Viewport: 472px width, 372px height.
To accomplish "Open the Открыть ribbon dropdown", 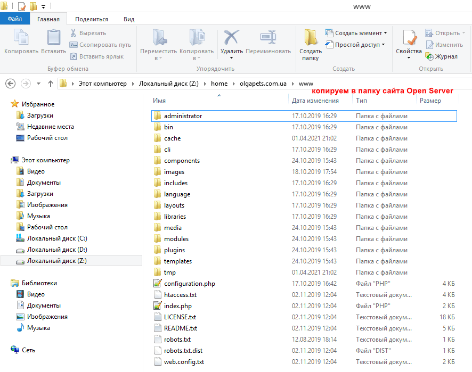I will tap(445, 33).
